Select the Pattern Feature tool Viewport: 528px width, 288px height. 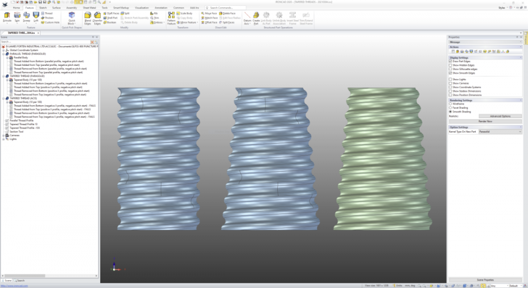coord(172,18)
